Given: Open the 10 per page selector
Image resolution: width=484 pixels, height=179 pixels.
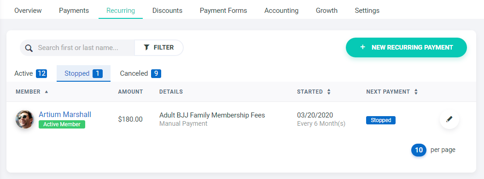Looking at the screenshot, I should pos(419,150).
